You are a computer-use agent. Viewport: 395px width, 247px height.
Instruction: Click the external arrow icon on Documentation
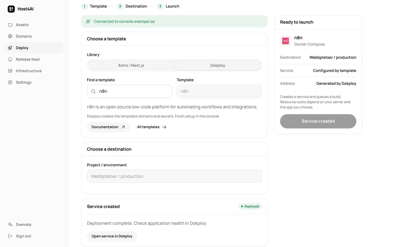click(123, 127)
